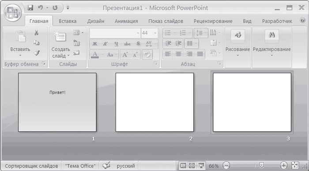Screen dimensions: 309x171
Task: Decrease list indent level
Action: click(168, 44)
